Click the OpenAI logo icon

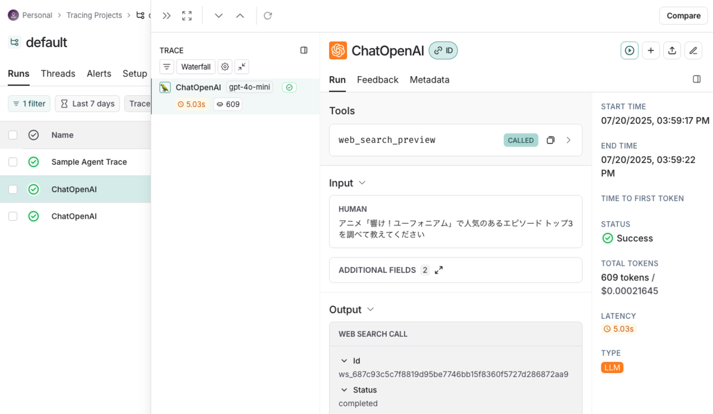(x=338, y=51)
